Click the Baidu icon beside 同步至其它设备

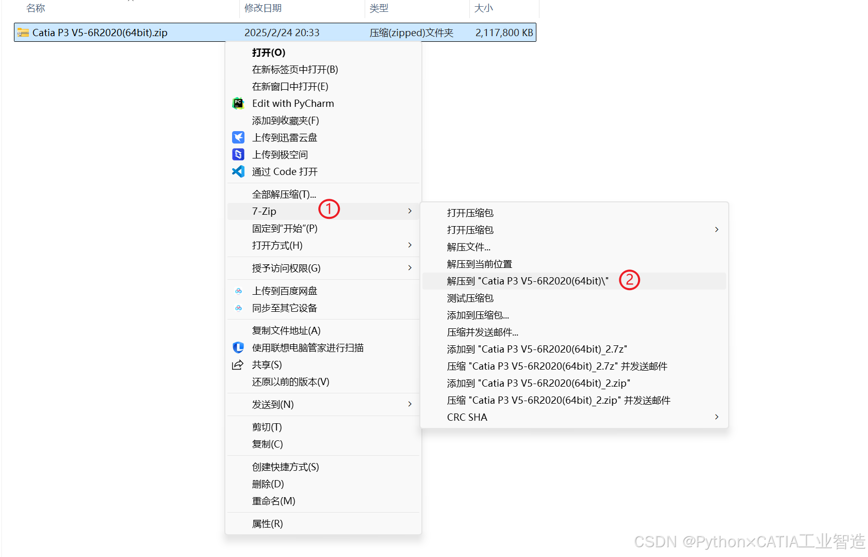(x=238, y=308)
